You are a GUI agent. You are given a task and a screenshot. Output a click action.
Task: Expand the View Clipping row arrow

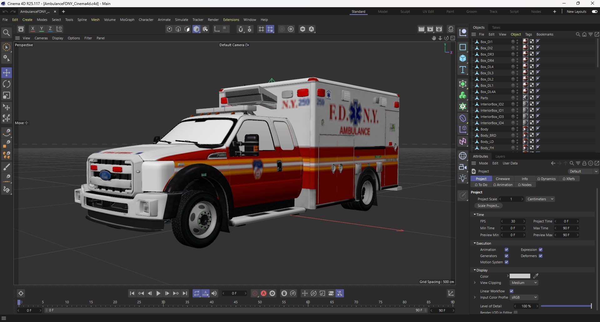coord(475,283)
